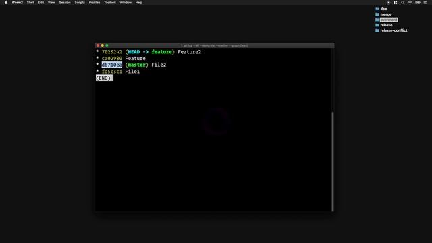Select the merge folder icon on desktop

[x=377, y=14]
